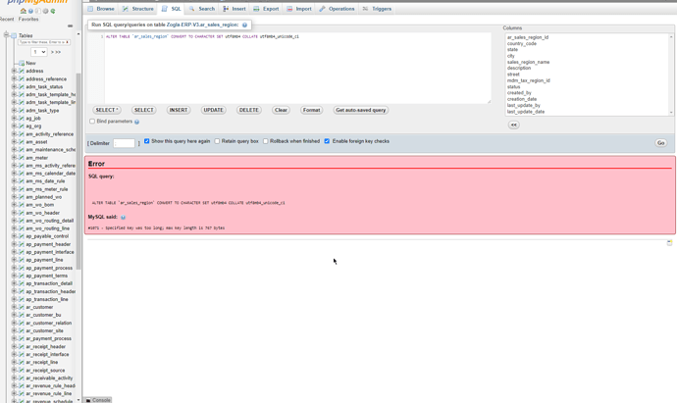Go to phpMyAdmin home via house icon
Image resolution: width=677 pixels, height=403 pixels.
click(24, 11)
